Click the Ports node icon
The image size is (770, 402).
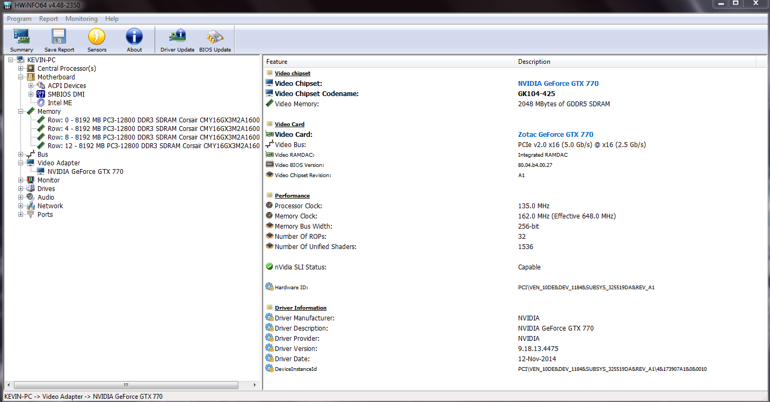click(x=31, y=214)
